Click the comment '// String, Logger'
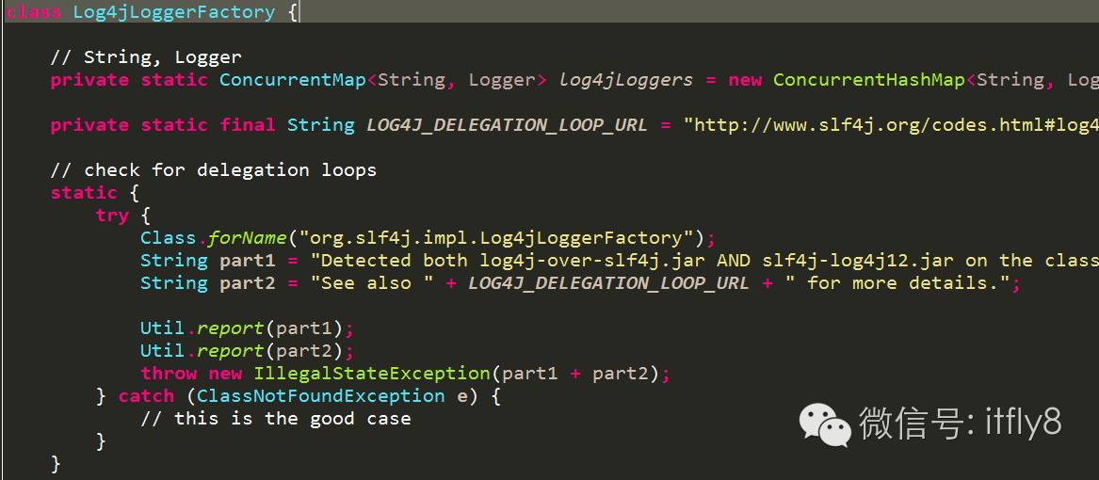1099x480 pixels. tap(146, 56)
